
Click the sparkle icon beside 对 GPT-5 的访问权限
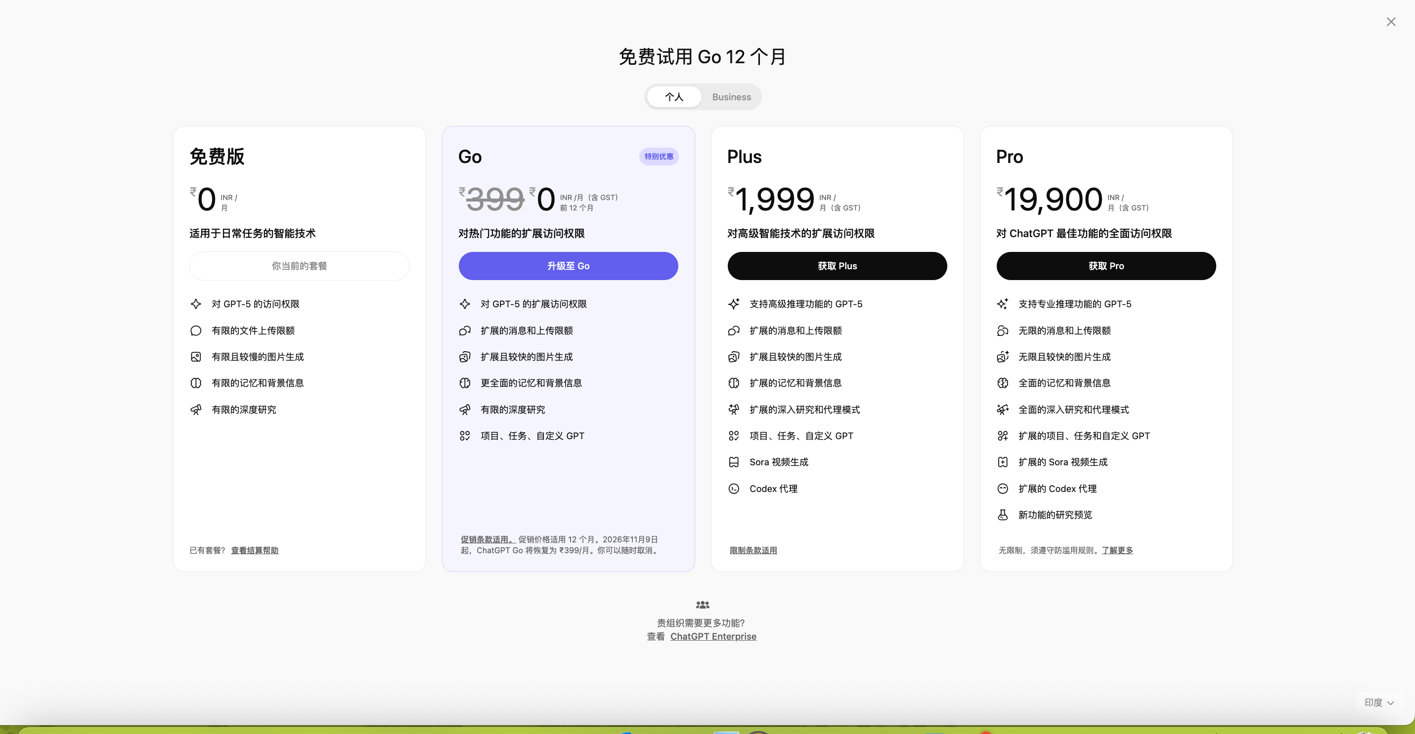click(x=196, y=304)
